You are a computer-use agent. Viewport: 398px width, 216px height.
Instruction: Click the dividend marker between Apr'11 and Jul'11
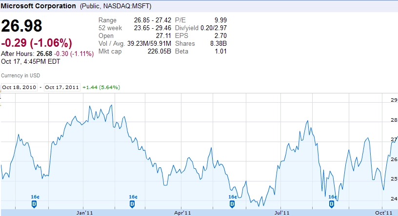point(232,204)
